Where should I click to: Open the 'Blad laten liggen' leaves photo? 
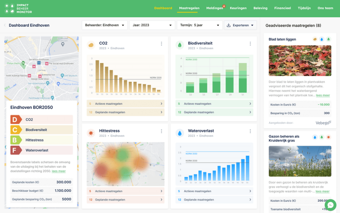[300, 61]
